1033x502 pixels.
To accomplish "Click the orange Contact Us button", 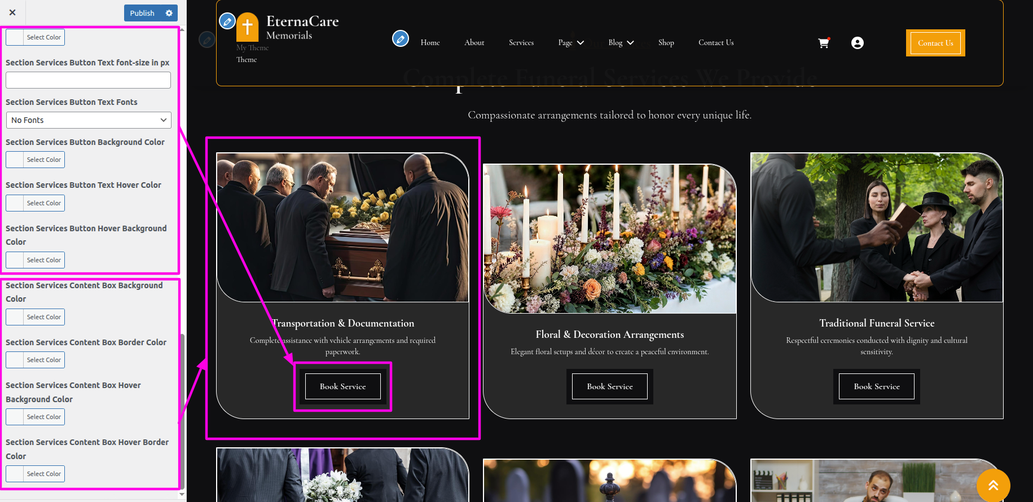I will pos(935,43).
